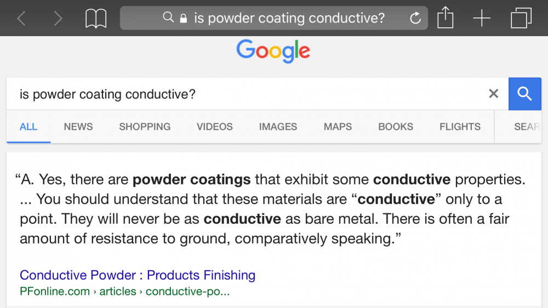Open the Maps results tab
The image size is (548, 308).
(338, 126)
